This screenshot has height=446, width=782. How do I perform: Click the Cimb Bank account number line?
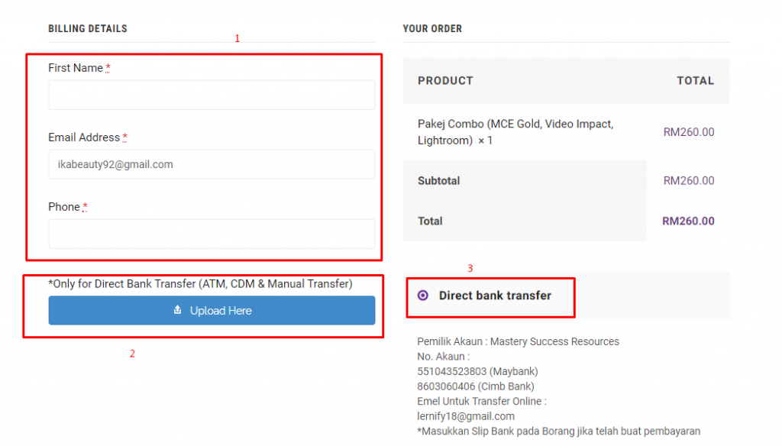point(475,386)
